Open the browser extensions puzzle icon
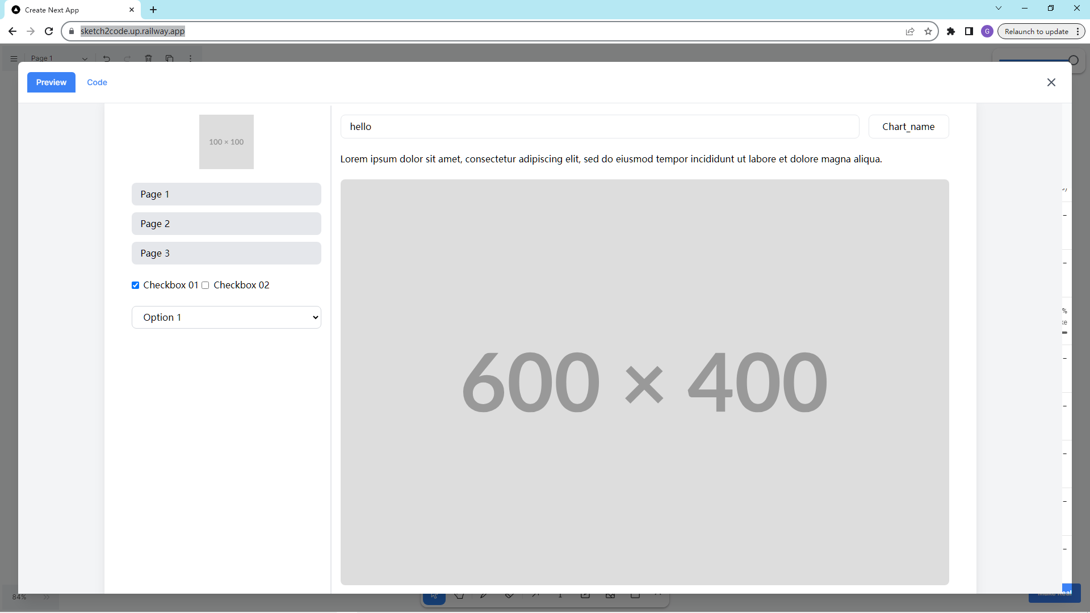 [x=951, y=31]
